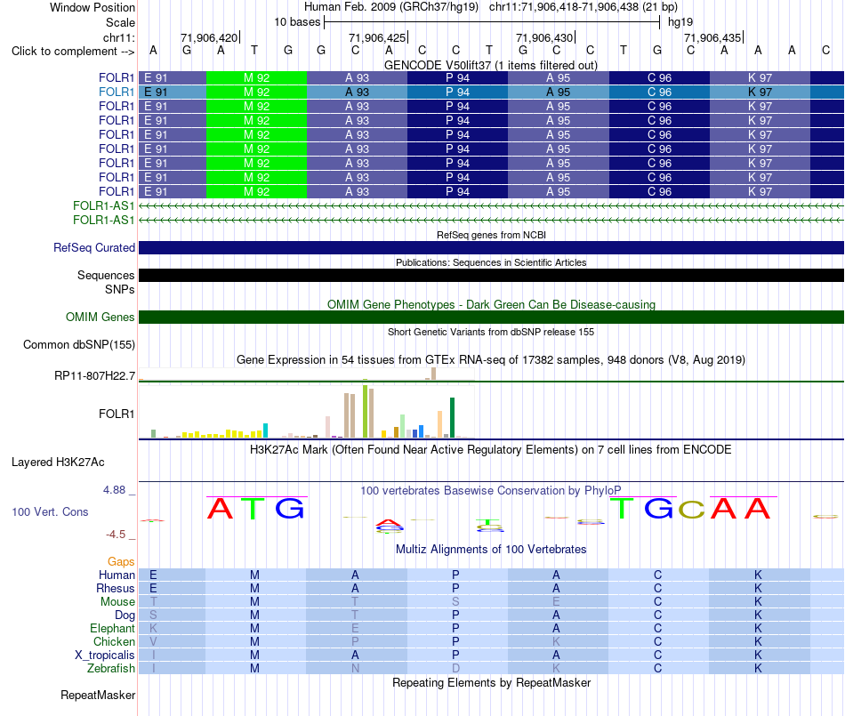Click the FOLR1 GTEx expression label
This screenshot has height=716, width=845.
(116, 414)
